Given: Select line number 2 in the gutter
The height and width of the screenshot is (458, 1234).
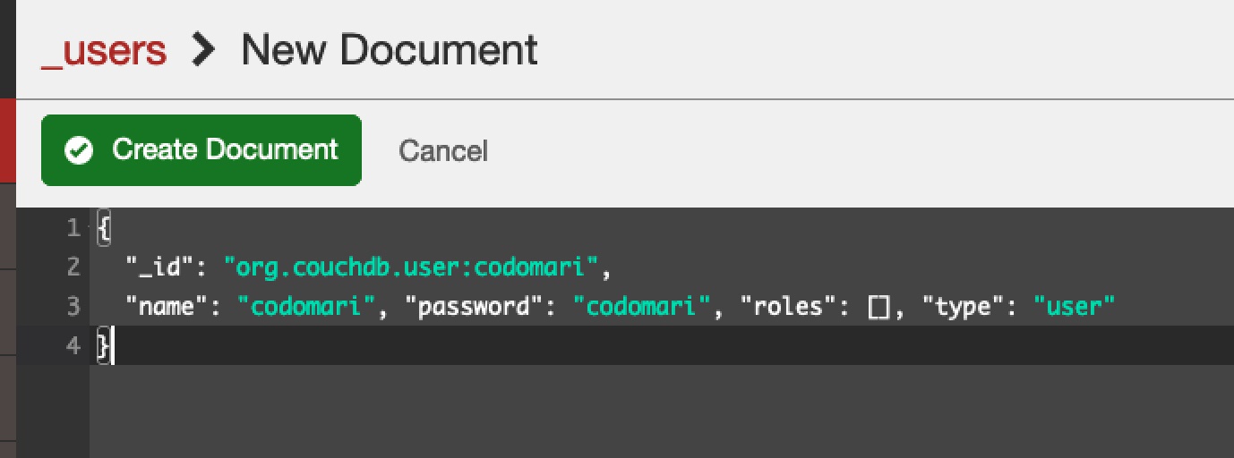Looking at the screenshot, I should point(73,267).
